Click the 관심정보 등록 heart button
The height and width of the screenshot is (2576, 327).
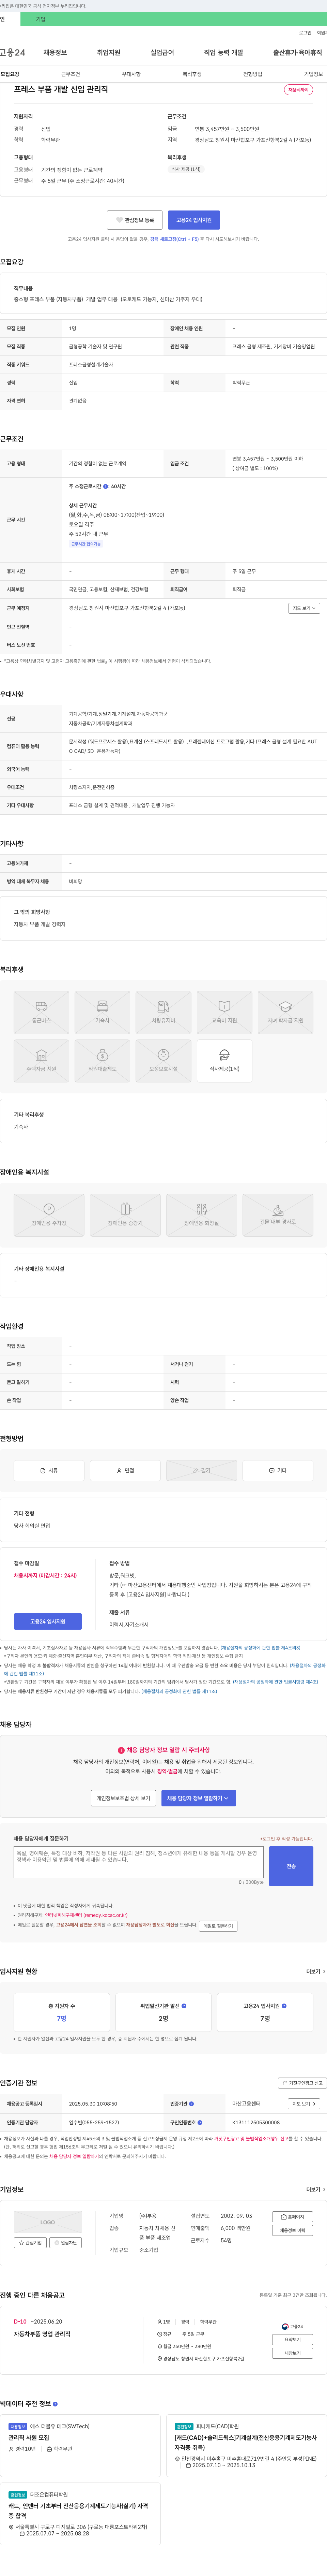click(x=135, y=220)
